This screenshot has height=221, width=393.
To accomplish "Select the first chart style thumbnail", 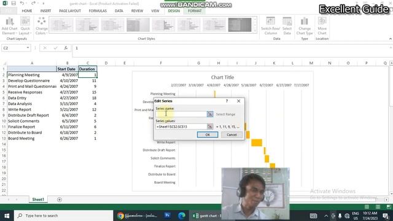I will (62, 25).
